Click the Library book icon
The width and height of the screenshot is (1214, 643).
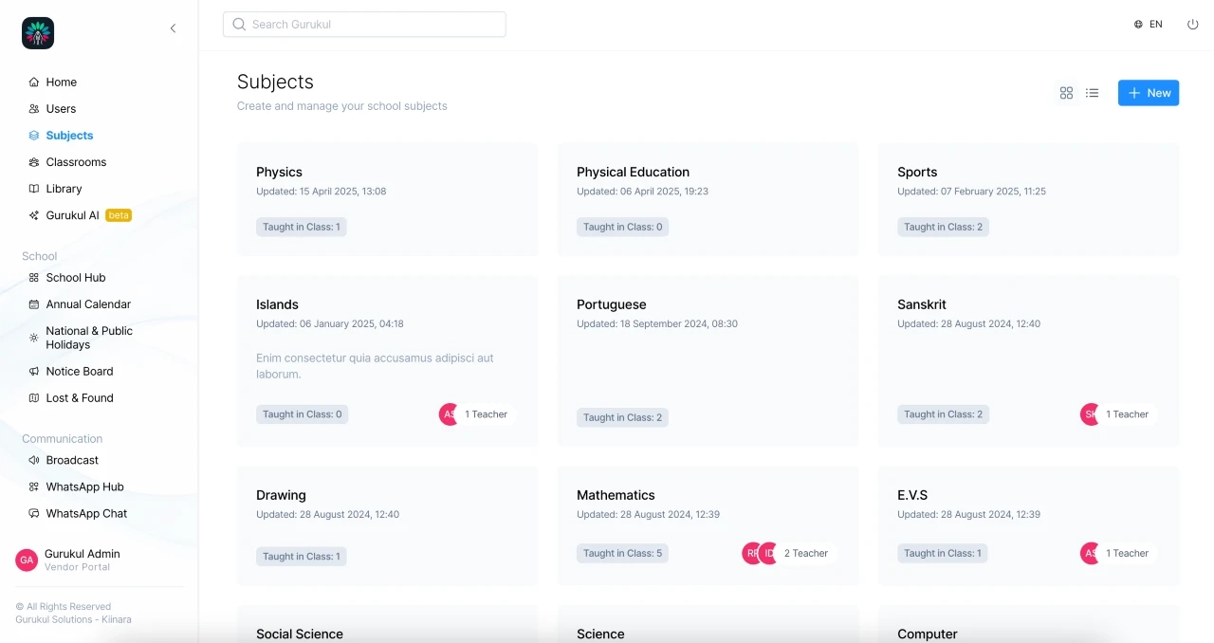(x=34, y=189)
